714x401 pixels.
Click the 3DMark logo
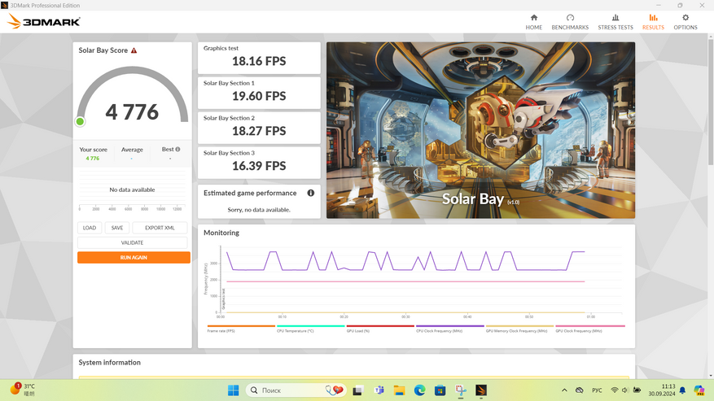click(x=44, y=21)
